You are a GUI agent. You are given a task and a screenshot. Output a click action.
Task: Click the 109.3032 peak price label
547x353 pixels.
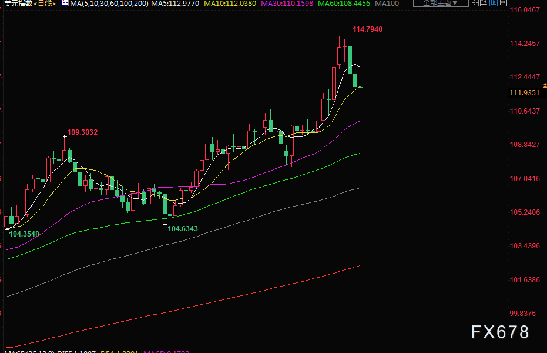click(82, 132)
